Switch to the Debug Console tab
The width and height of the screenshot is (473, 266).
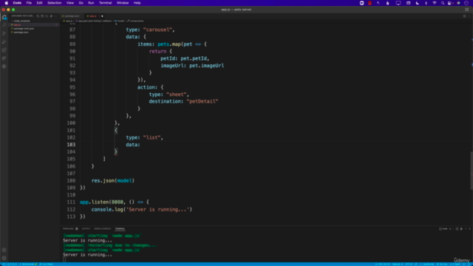[x=103, y=229]
